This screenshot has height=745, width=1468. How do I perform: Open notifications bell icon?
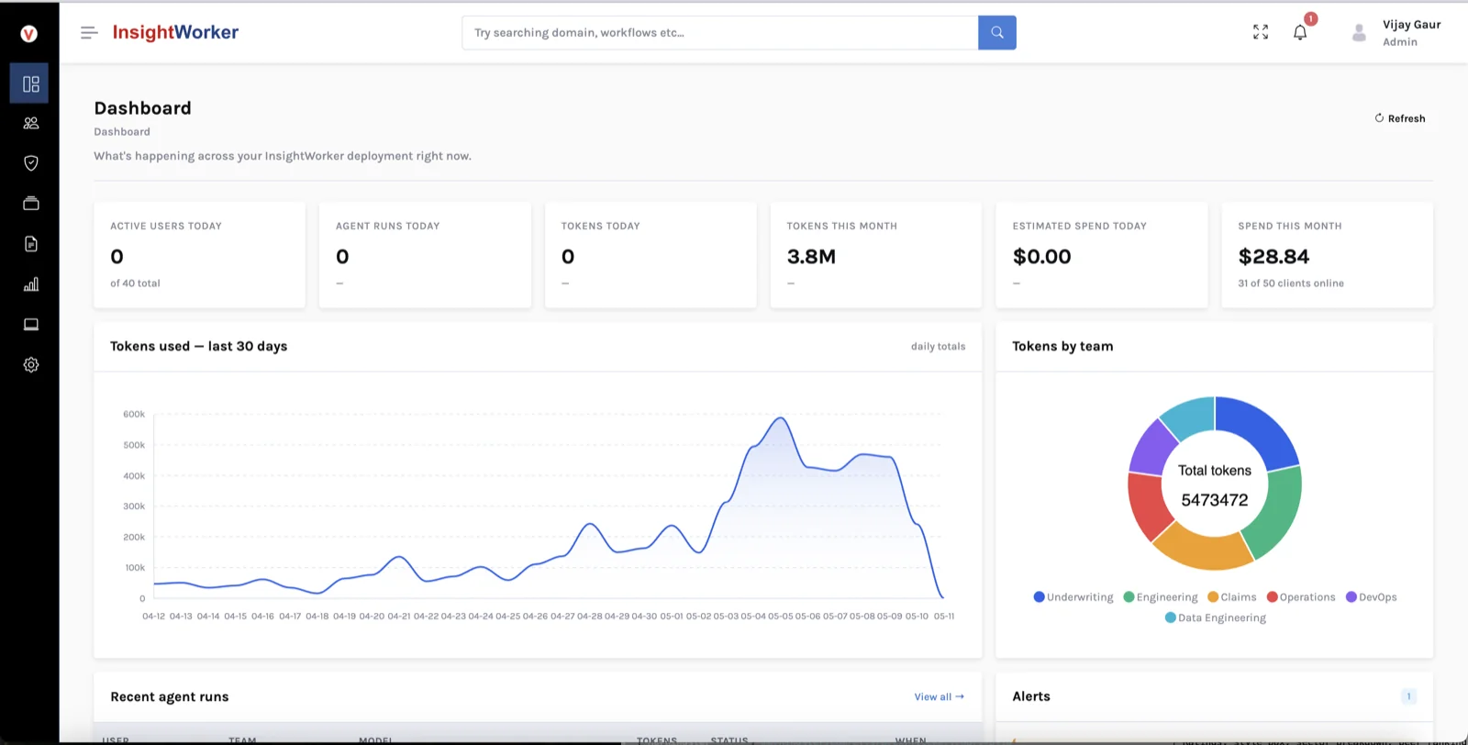pos(1300,33)
